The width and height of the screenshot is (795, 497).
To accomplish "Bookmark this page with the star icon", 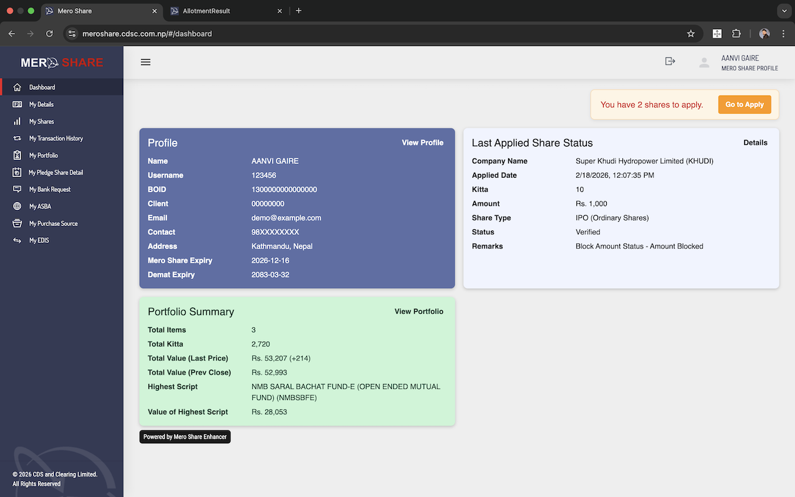I will coord(691,34).
